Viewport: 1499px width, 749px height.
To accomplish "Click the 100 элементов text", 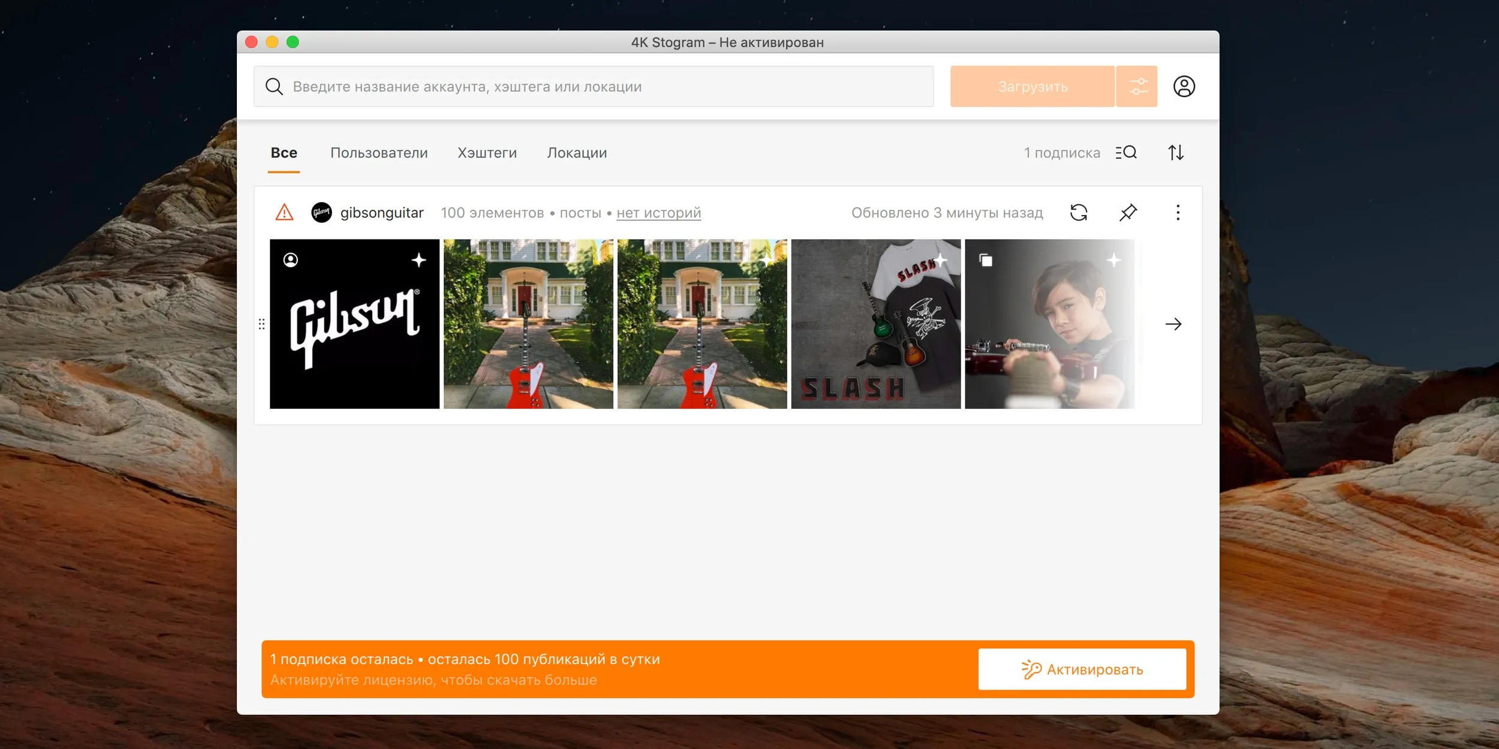I will coord(492,213).
